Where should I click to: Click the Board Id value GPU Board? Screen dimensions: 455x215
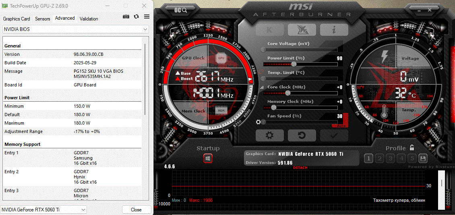[85, 85]
